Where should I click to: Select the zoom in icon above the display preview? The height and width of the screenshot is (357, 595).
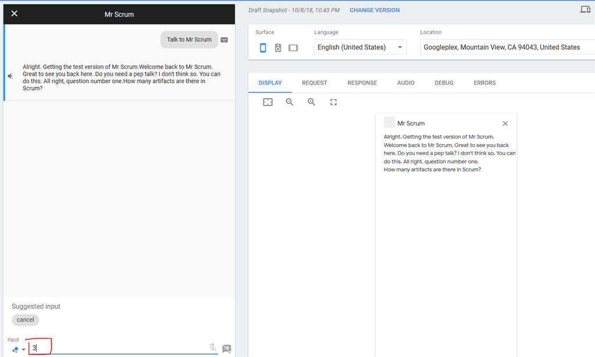coord(311,102)
